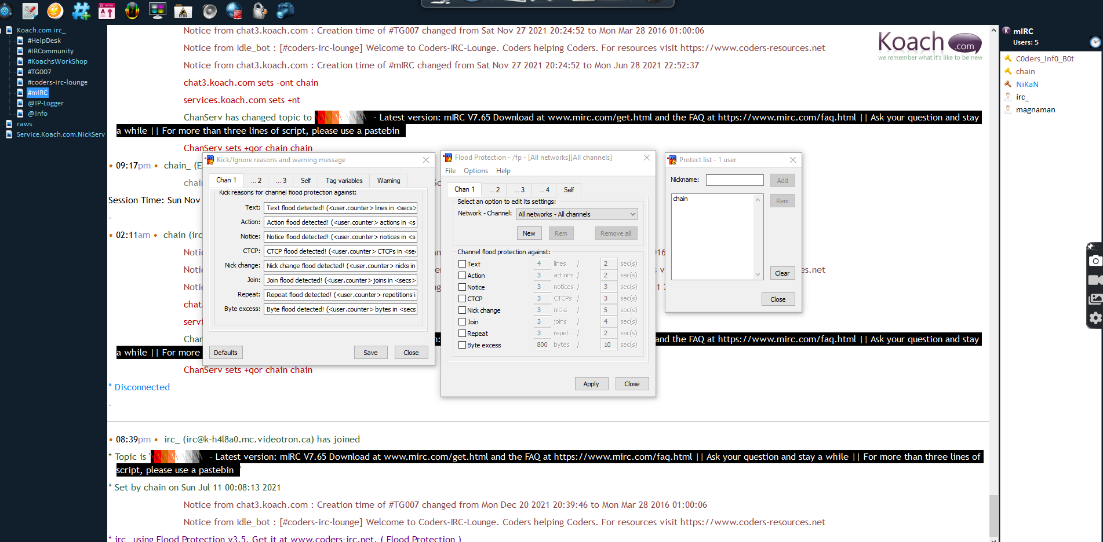The height and width of the screenshot is (542, 1103).
Task: Click the purple K logo beside mIRC title
Action: [1007, 31]
